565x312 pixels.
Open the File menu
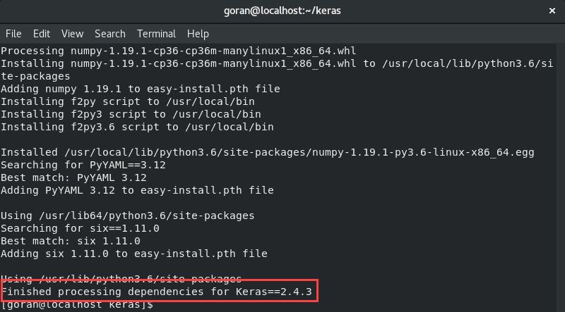point(13,34)
